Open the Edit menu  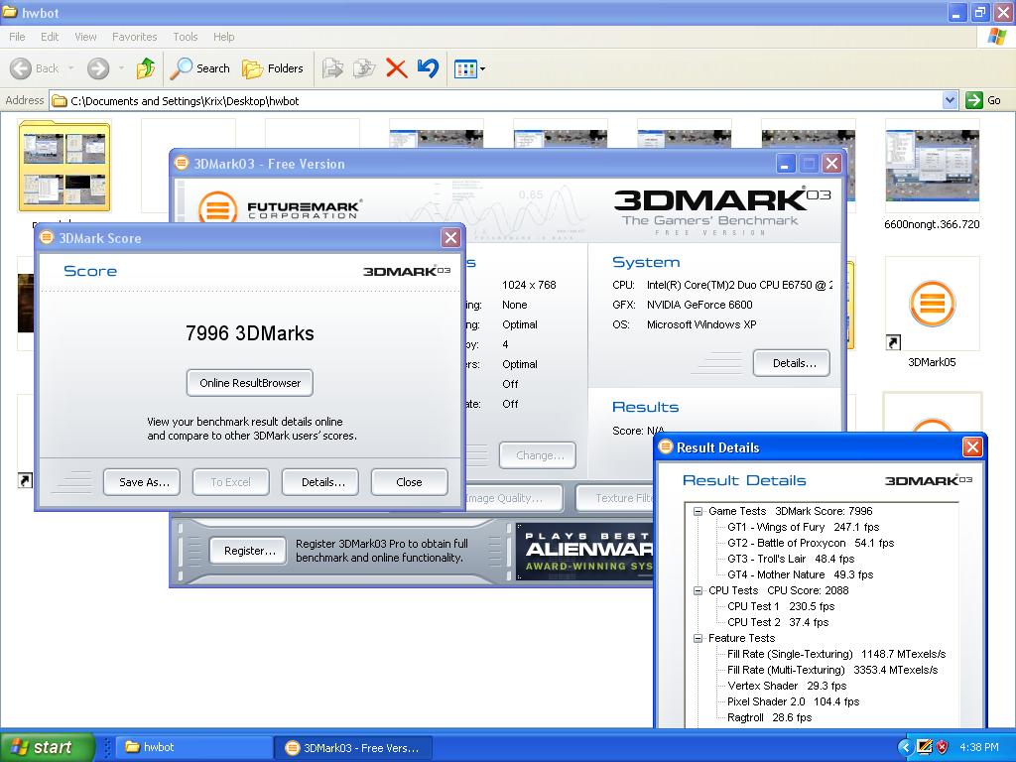click(50, 37)
